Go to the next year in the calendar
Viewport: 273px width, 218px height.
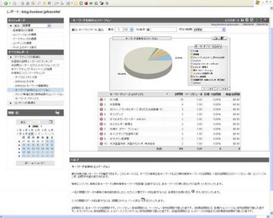pyautogui.click(x=41, y=126)
